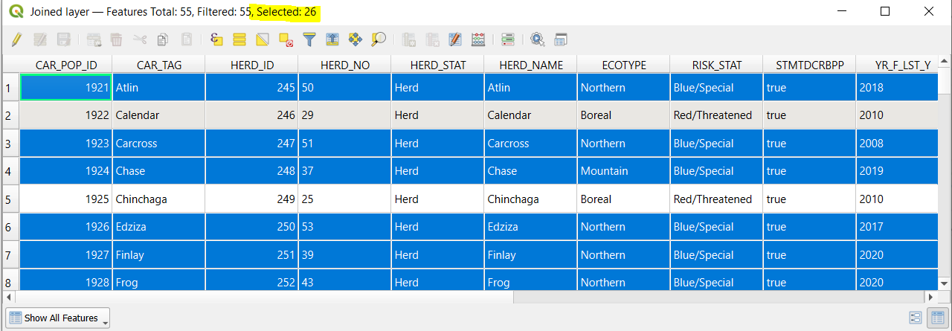Image resolution: width=952 pixels, height=331 pixels.
Task: Deselect all features from the layer
Action: 286,39
